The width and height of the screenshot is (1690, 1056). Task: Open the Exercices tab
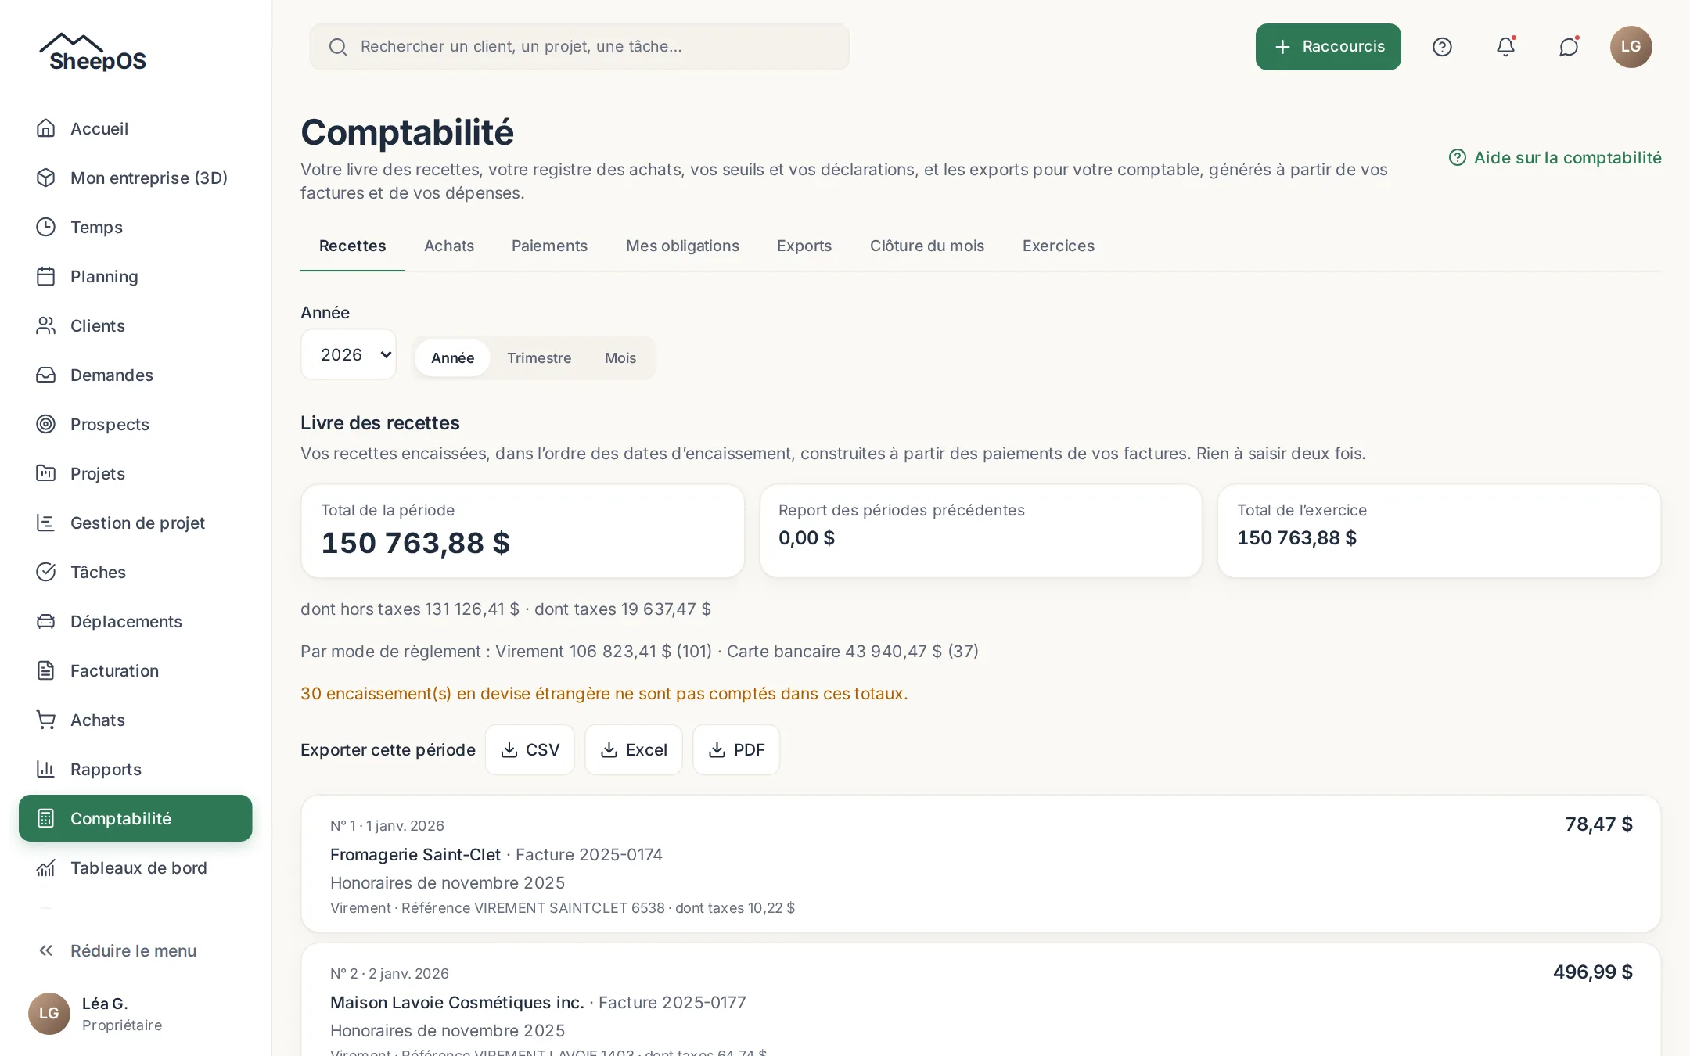(x=1059, y=246)
